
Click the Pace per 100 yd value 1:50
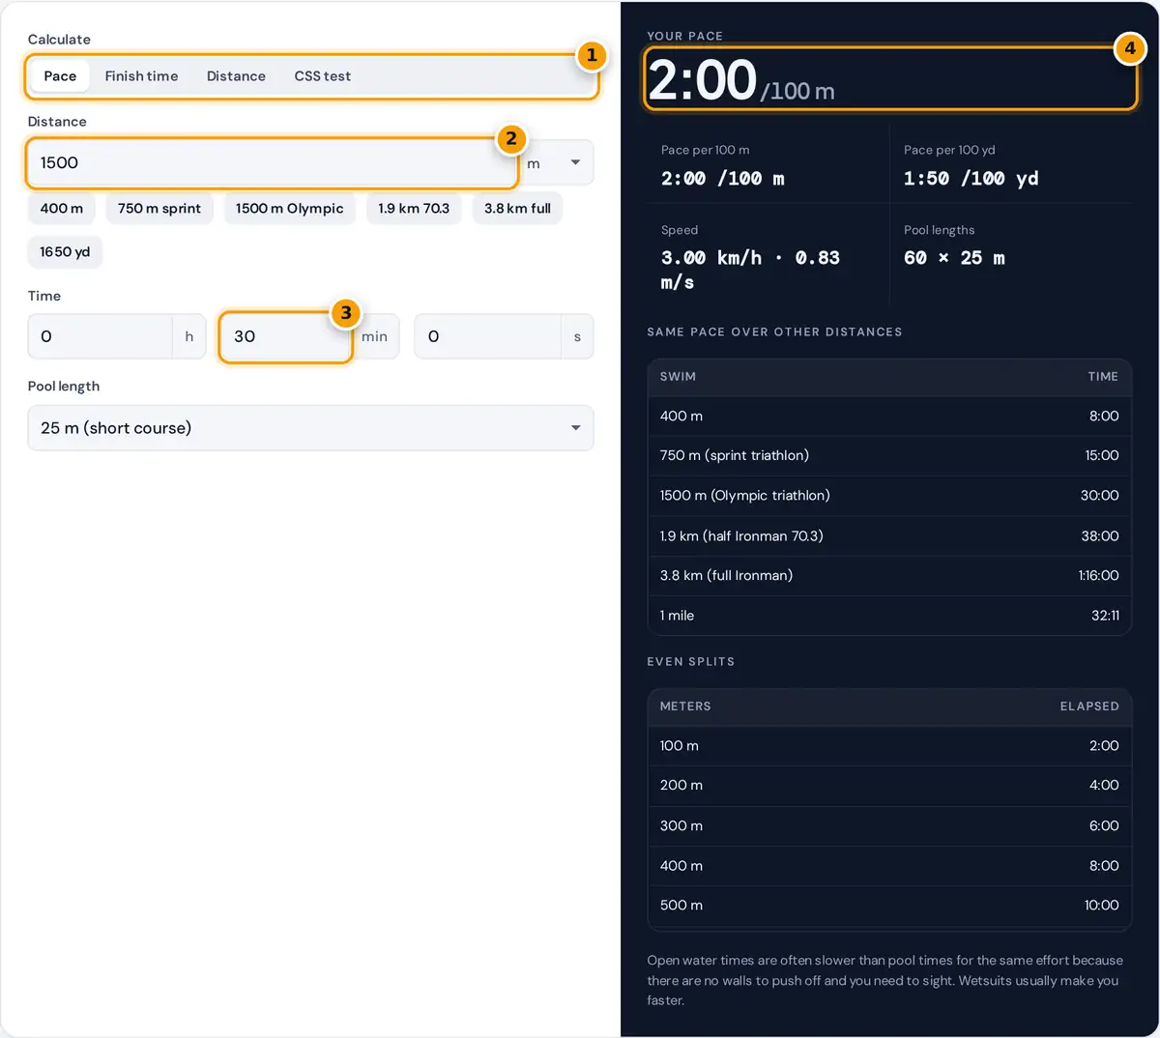tap(971, 178)
